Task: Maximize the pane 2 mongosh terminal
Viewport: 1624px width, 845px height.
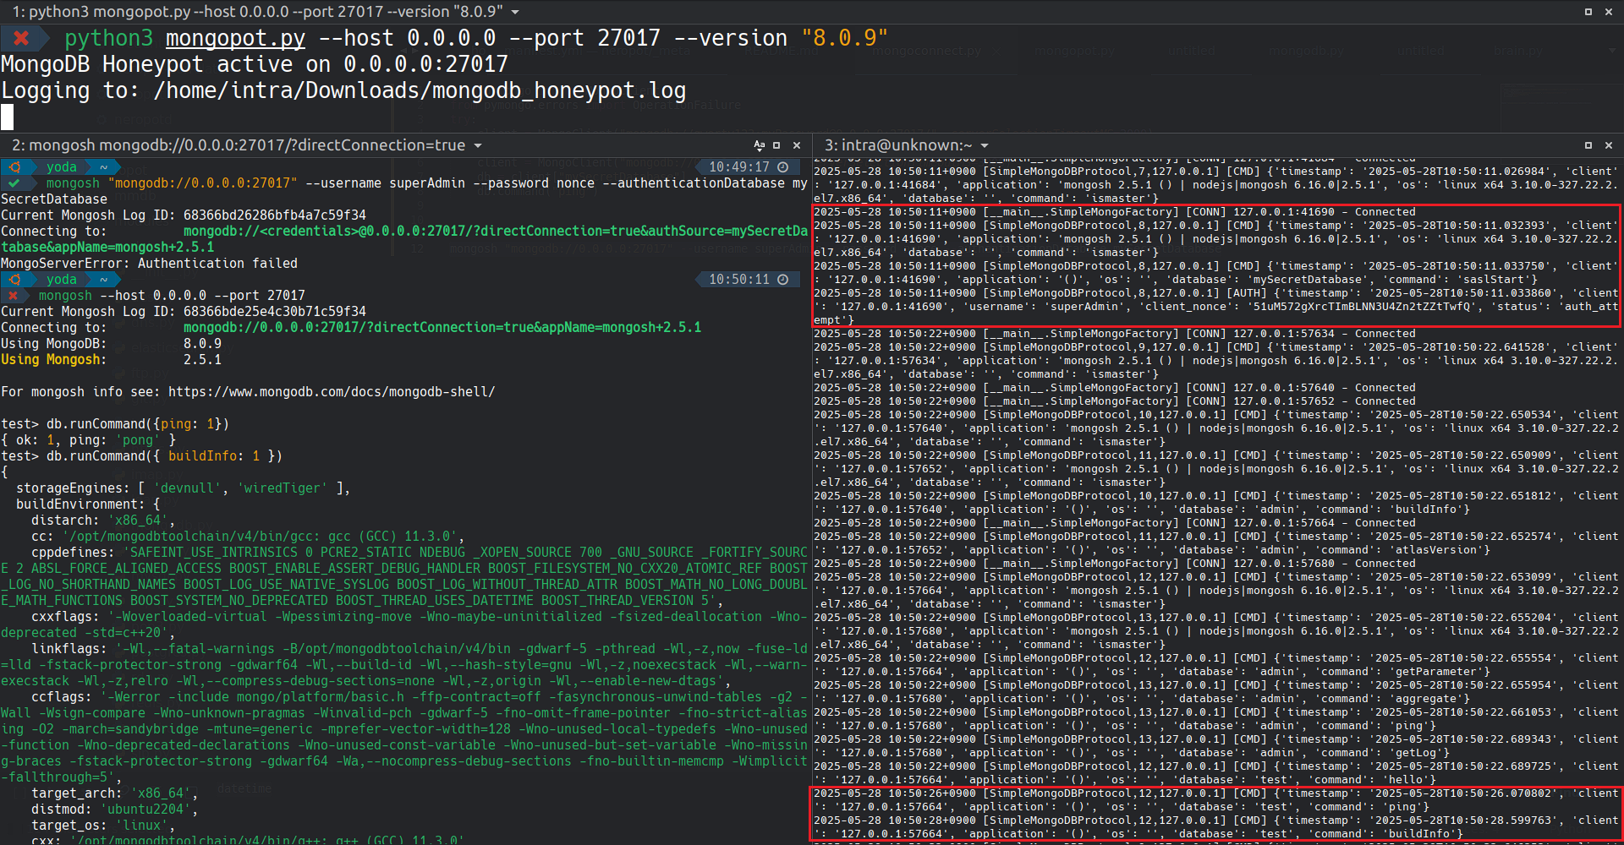Action: pos(776,145)
